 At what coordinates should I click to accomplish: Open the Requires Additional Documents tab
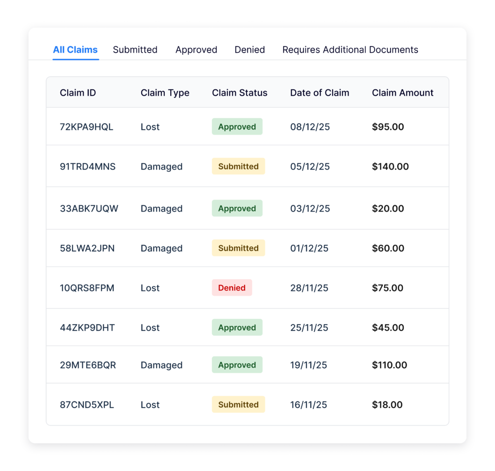coord(350,50)
